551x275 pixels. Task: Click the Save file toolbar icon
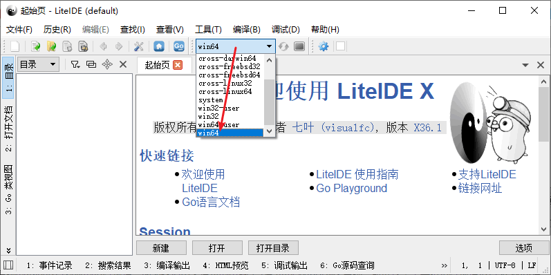(x=67, y=46)
